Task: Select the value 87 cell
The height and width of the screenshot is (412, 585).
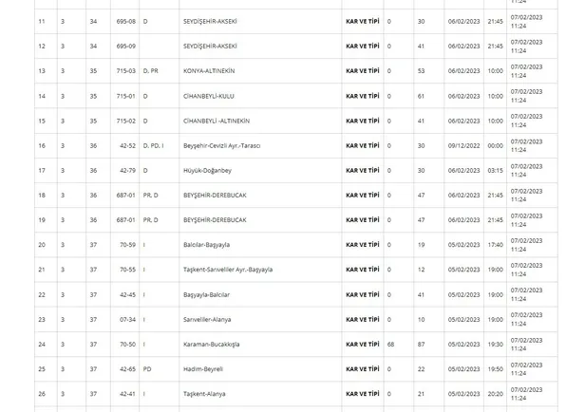Action: (421, 344)
